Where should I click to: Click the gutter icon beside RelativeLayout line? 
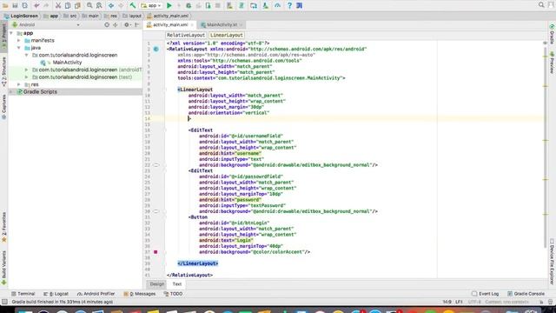(x=156, y=49)
